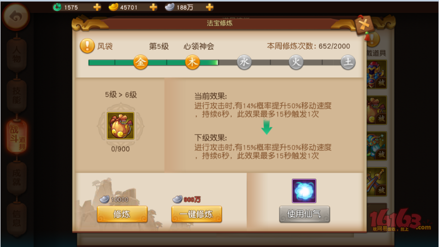
Task: Click the 使用仙气 button
Action: pyautogui.click(x=304, y=214)
